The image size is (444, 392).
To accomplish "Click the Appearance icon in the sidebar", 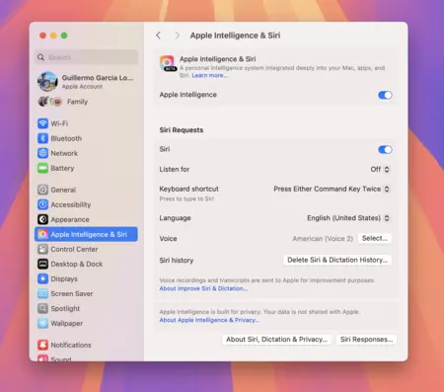I will click(x=42, y=219).
